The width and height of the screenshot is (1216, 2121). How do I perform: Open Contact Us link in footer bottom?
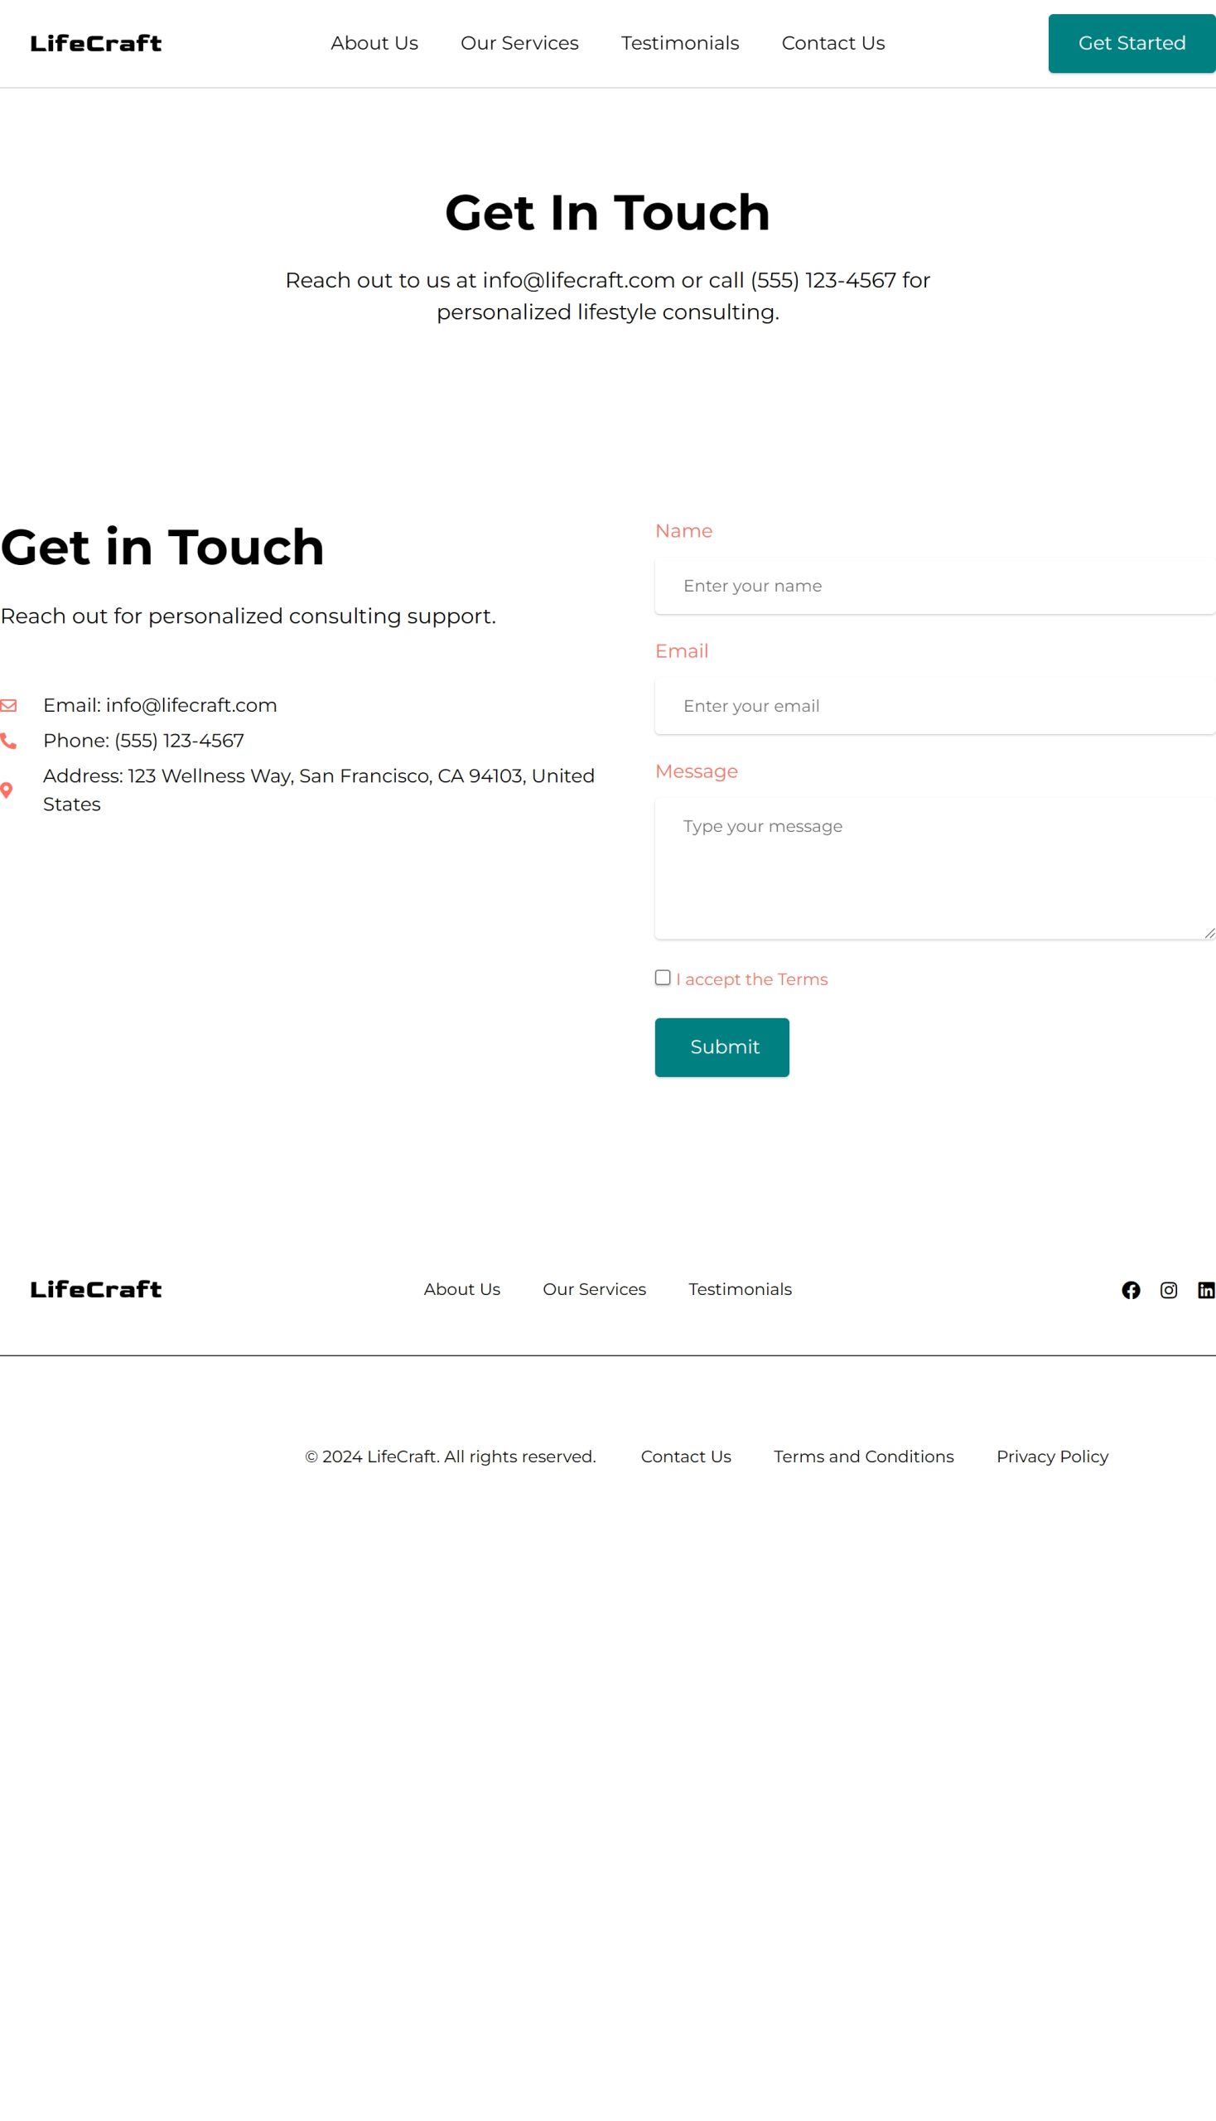[x=686, y=1456]
